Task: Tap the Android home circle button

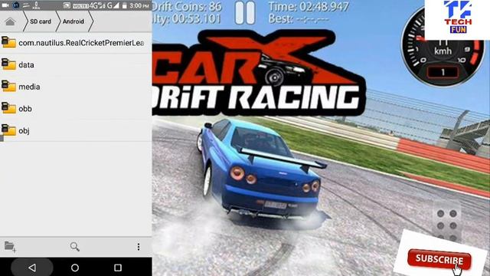Action: coord(75,268)
